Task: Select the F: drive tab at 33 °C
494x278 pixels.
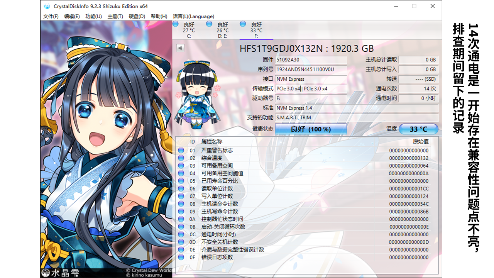Action: [x=256, y=30]
